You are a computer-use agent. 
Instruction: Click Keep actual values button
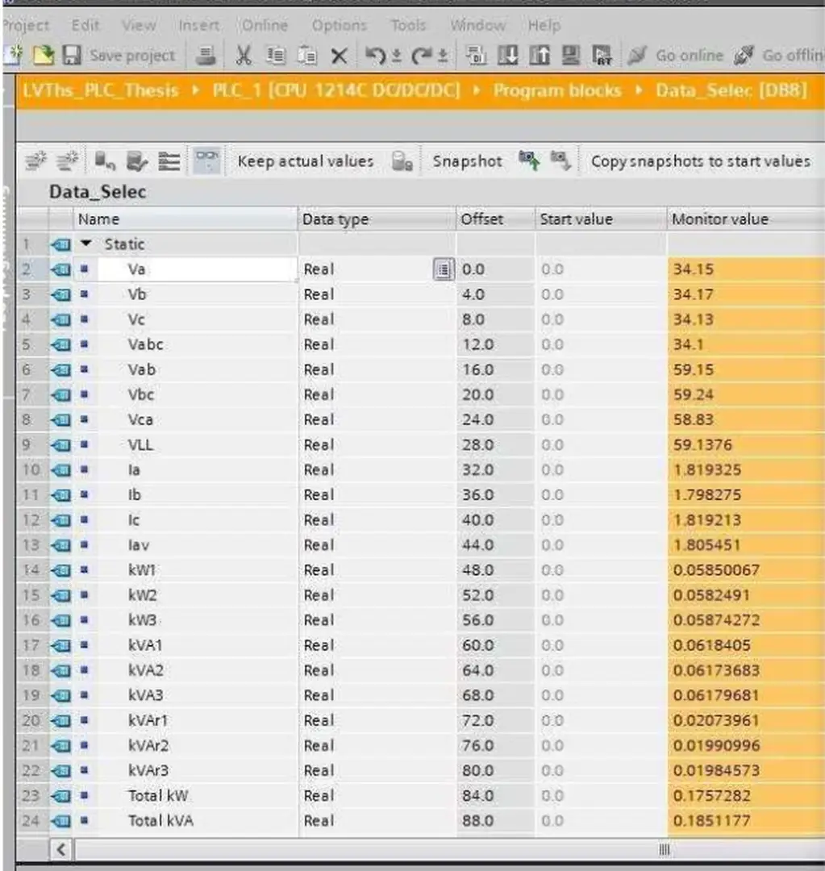click(x=306, y=161)
